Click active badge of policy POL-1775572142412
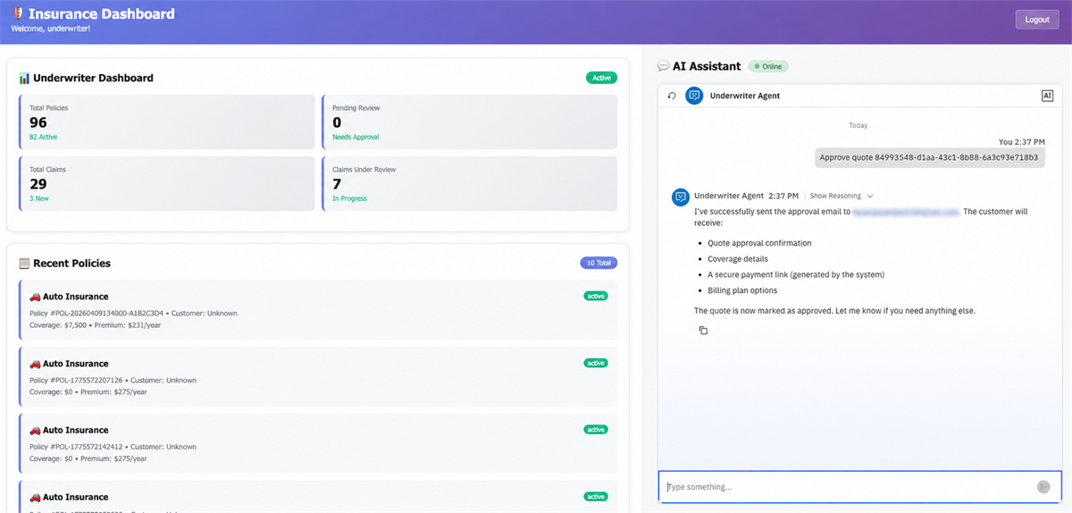Screen dimensions: 1072x513 (596, 430)
